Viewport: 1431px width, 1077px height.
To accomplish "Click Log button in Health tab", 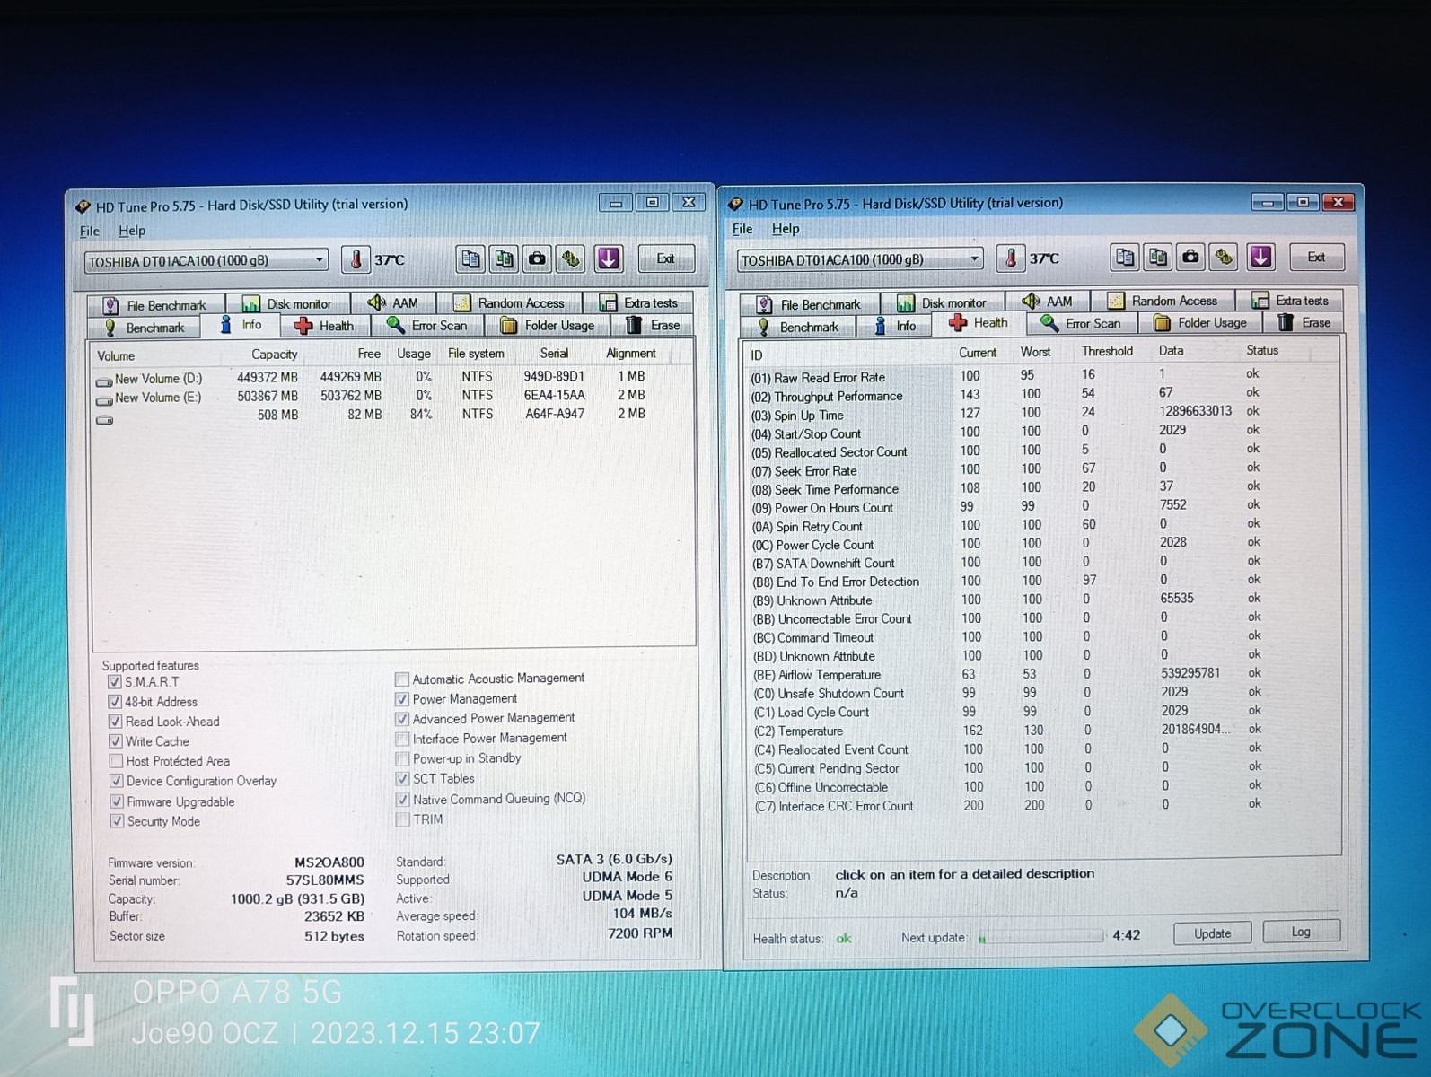I will pos(1301,932).
